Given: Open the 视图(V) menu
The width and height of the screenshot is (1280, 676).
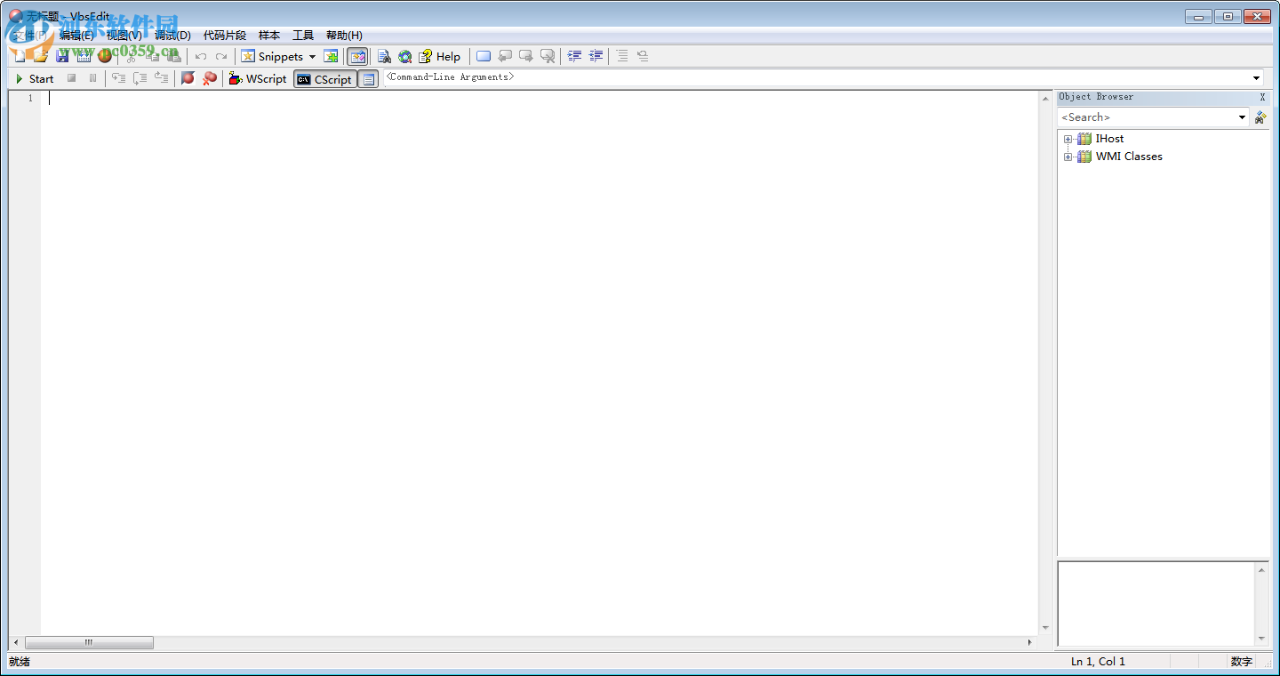Looking at the screenshot, I should click(x=124, y=36).
